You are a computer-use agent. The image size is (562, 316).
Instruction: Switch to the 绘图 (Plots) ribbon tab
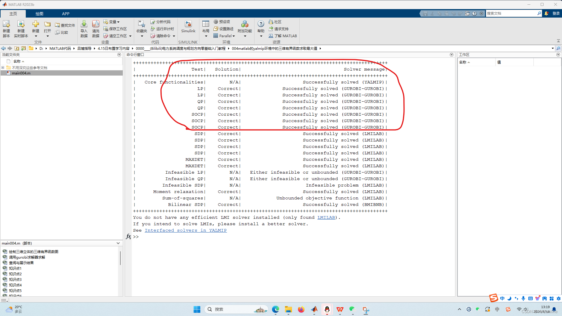pos(39,13)
